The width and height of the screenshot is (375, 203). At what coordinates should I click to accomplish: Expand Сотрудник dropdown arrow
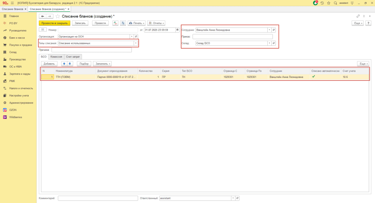(x=269, y=30)
